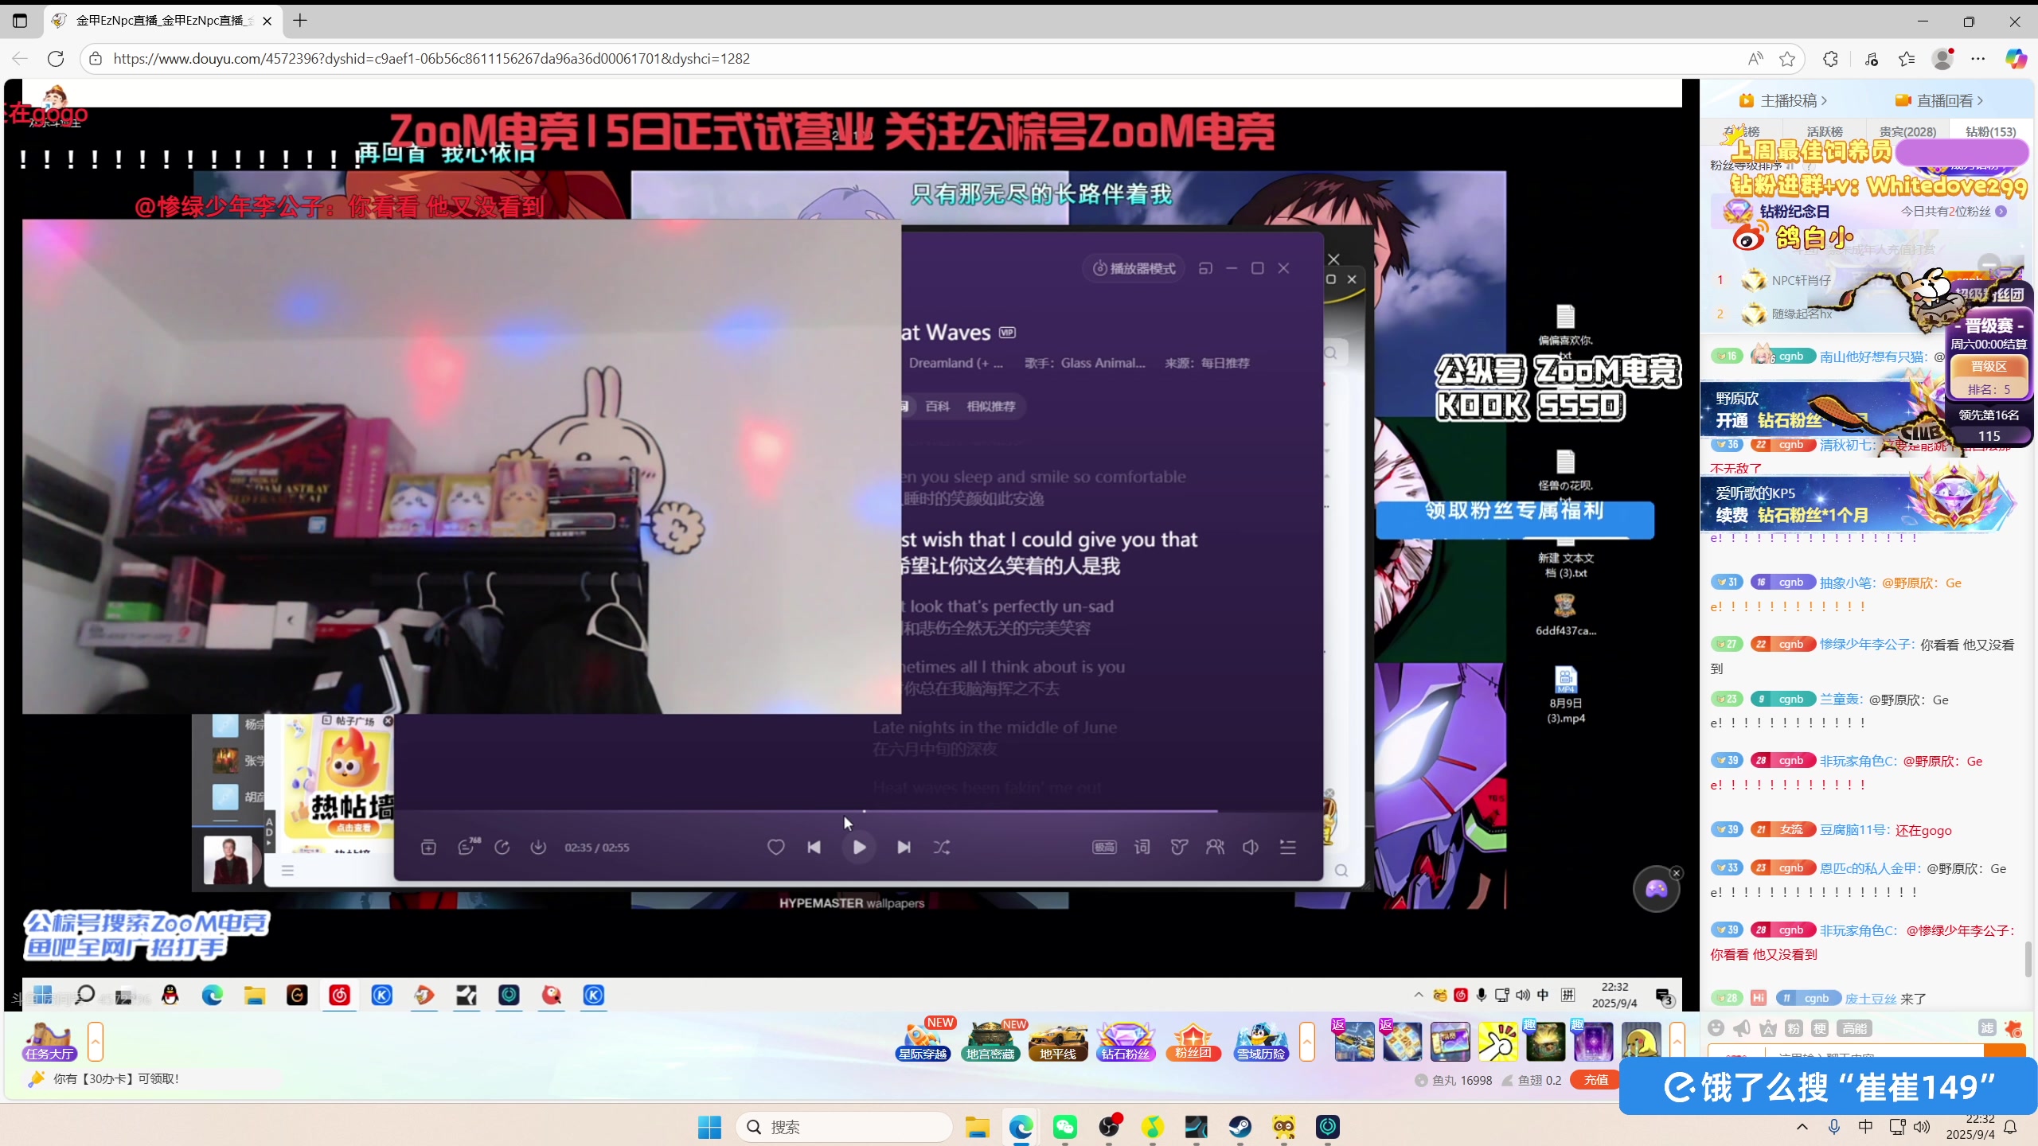2038x1146 pixels.
Task: Select the golden helmet gift
Action: pyautogui.click(x=1642, y=1042)
